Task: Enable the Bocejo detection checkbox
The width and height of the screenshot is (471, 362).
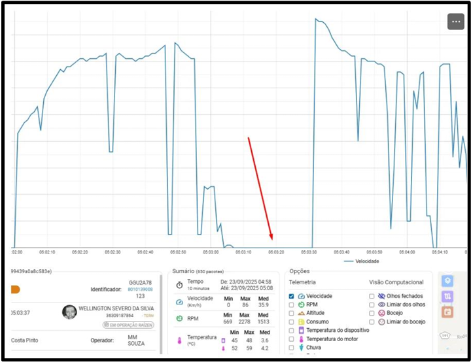Action: 372,313
